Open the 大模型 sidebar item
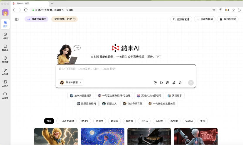 [x=5, y=36]
